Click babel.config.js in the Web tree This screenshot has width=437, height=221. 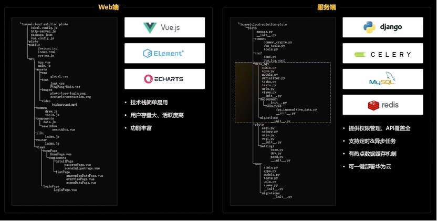click(44, 27)
